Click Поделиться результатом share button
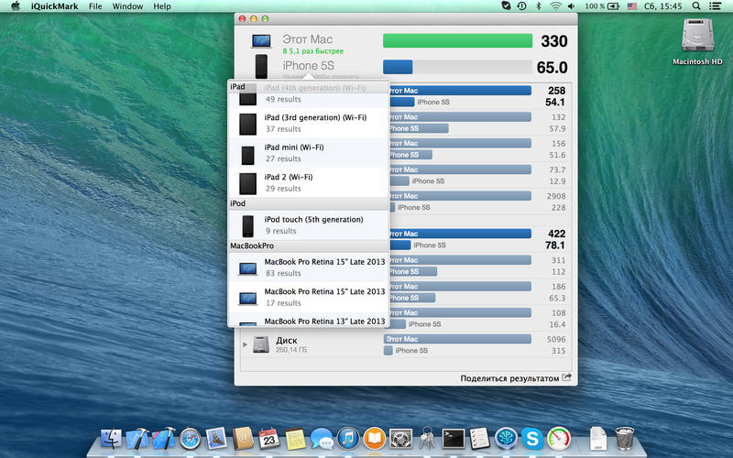 [x=515, y=378]
